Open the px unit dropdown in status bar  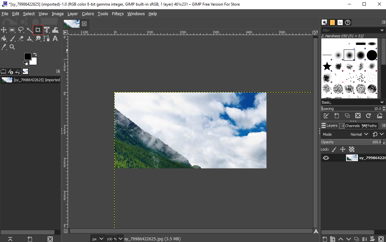tap(98, 239)
